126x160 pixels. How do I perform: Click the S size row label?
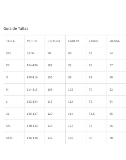[x=7, y=77]
